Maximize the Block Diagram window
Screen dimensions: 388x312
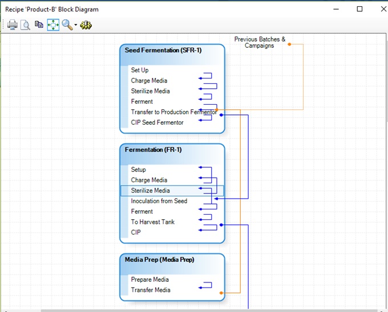[x=359, y=9]
